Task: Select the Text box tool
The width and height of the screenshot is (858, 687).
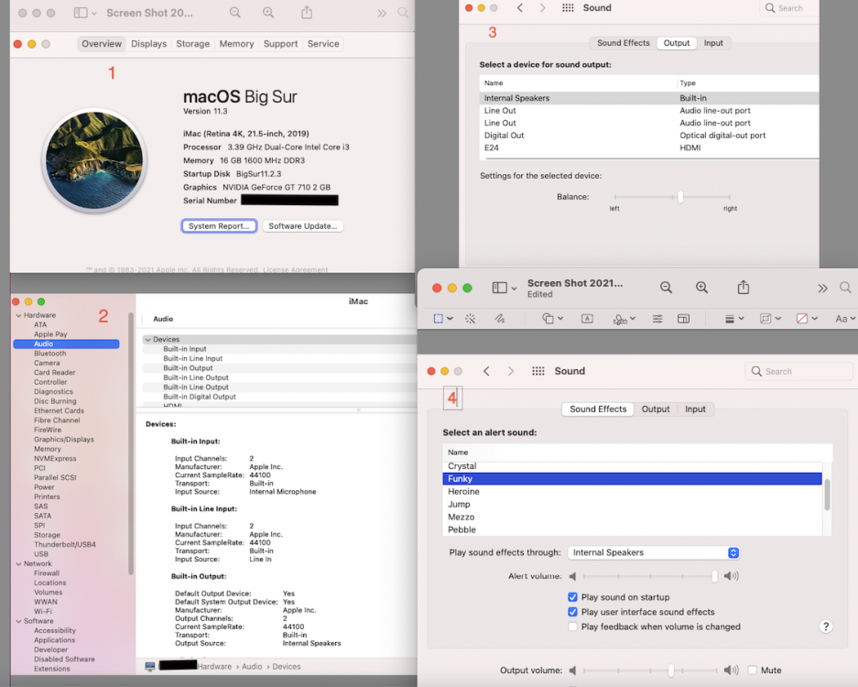Action: pyautogui.click(x=587, y=319)
